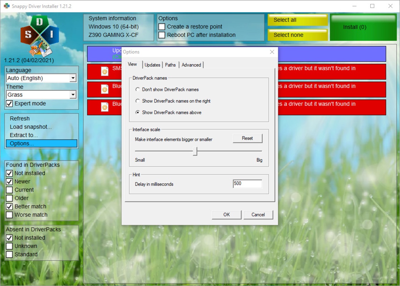This screenshot has width=400, height=286.
Task: Click the Delay in milliseconds input field
Action: [x=248, y=183]
